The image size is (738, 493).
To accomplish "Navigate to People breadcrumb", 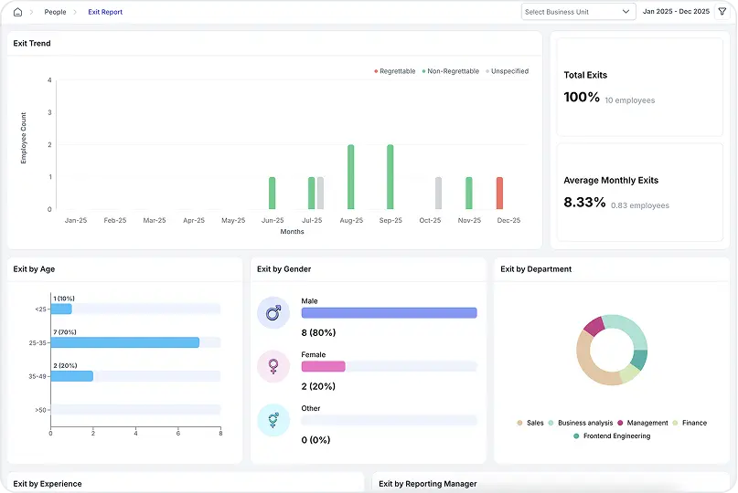I will coord(55,12).
